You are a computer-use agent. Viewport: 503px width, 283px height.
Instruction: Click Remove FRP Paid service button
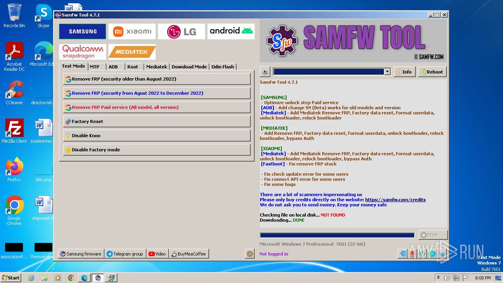157,107
